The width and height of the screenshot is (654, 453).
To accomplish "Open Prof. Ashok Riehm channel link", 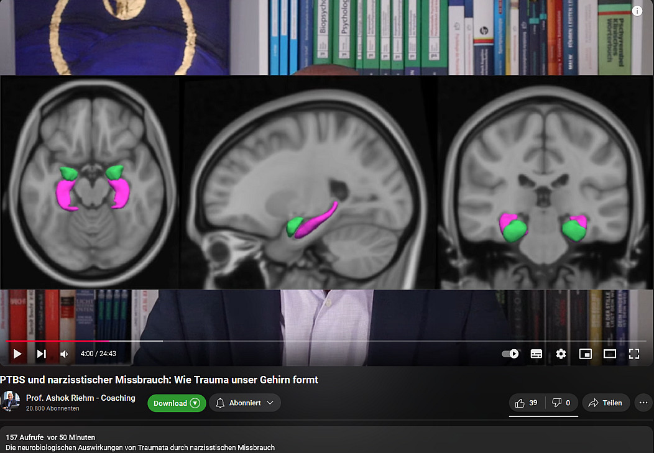I will [80, 398].
